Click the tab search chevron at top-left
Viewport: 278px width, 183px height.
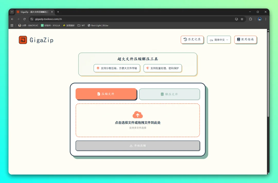12,12
